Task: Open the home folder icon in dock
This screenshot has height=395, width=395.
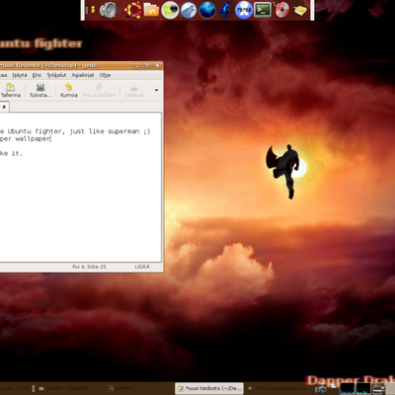Action: (151, 10)
